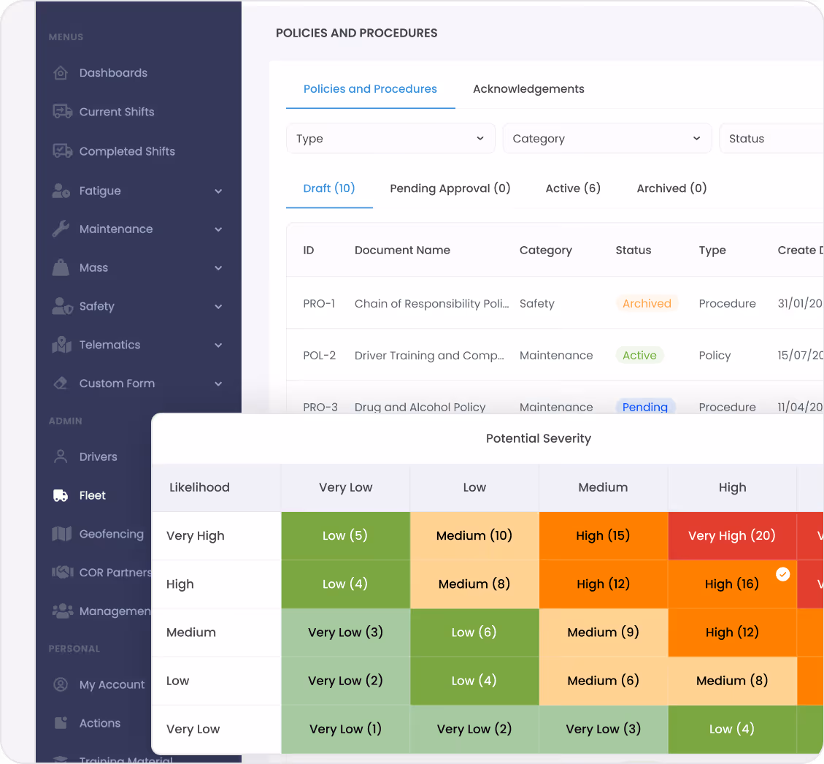824x764 pixels.
Task: Select Low (5) green risk cell
Action: pyautogui.click(x=345, y=535)
